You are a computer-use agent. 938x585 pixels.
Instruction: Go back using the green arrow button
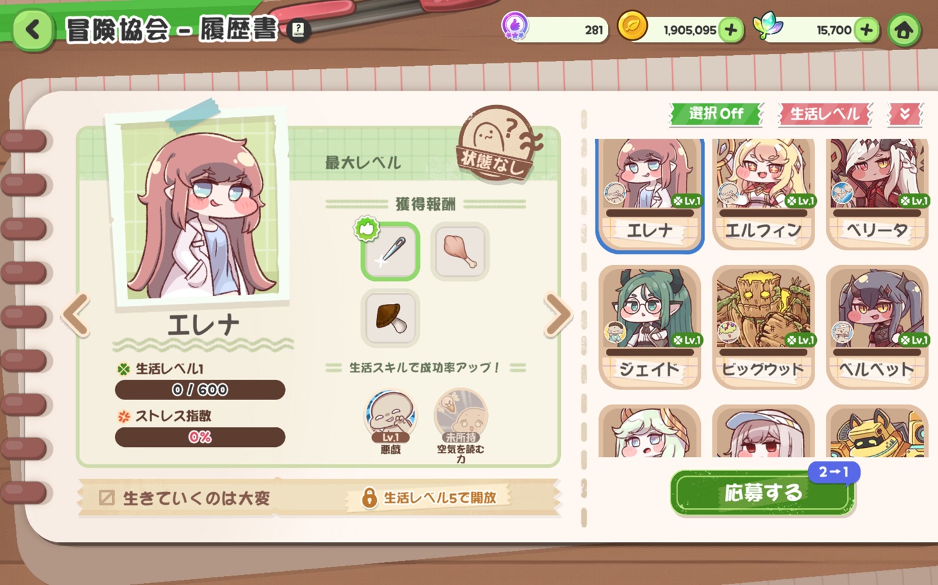pos(32,30)
